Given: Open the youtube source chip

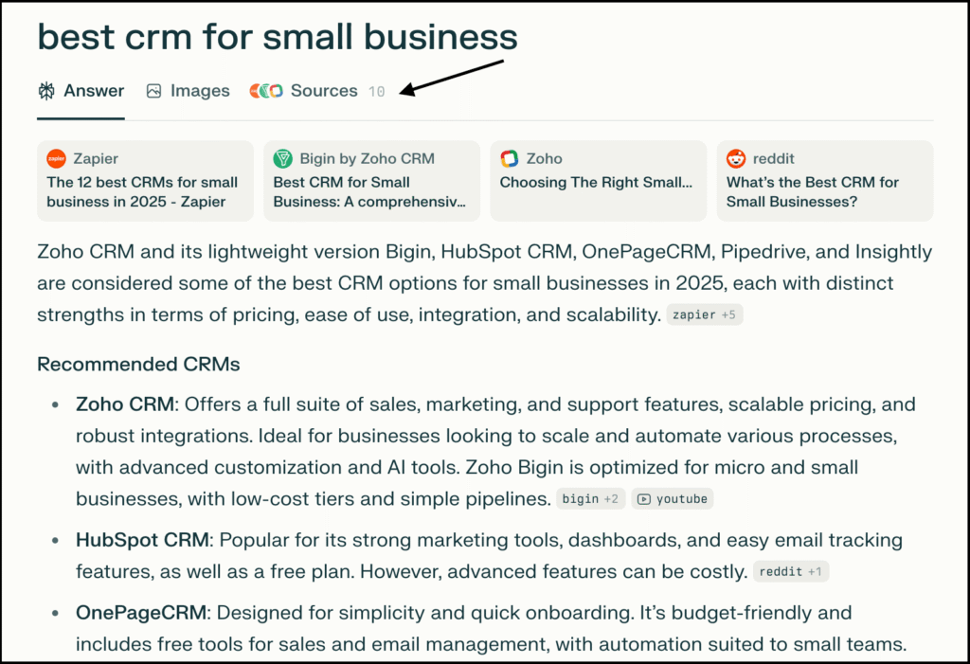Looking at the screenshot, I should coord(673,498).
